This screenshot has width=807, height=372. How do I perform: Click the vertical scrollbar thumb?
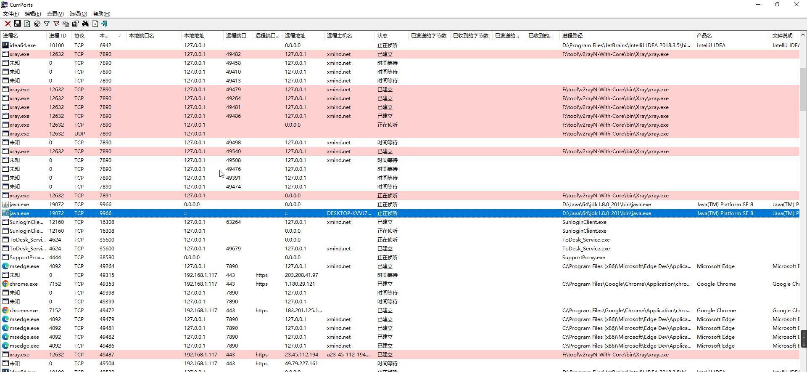(803, 89)
